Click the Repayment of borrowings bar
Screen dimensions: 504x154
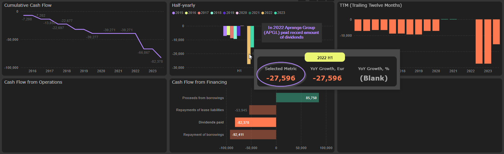[x=253, y=135]
